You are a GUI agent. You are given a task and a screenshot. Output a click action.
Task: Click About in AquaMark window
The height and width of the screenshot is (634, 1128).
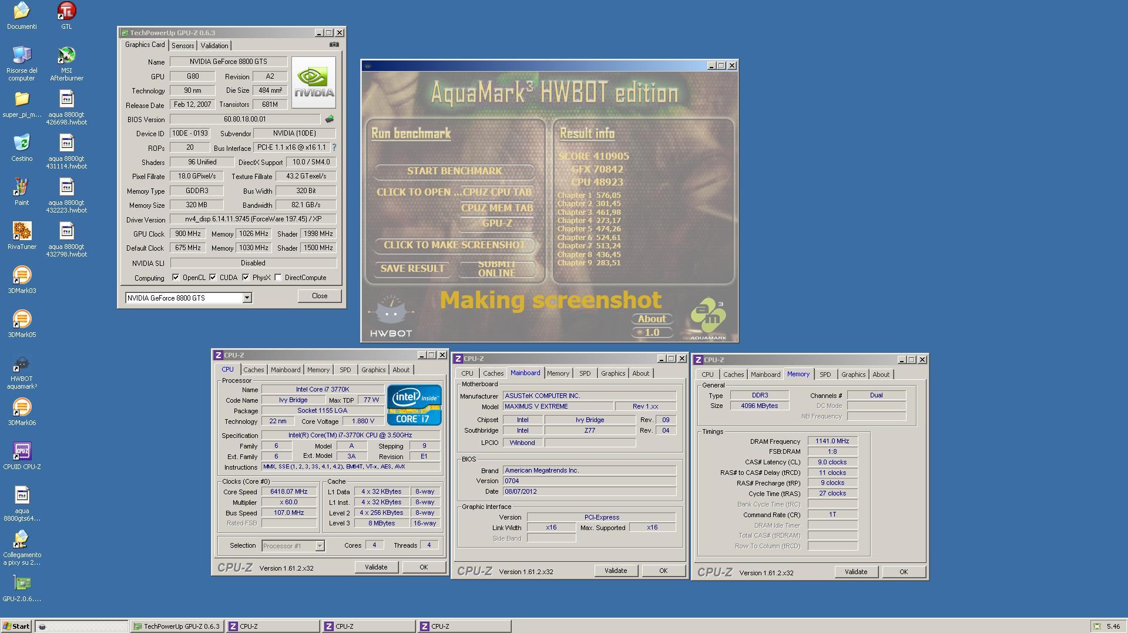[652, 319]
